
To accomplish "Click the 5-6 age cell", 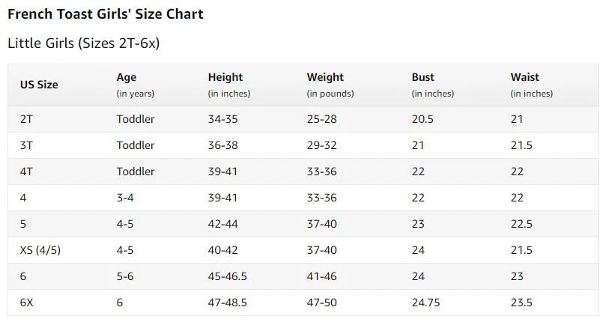I will 125,276.
